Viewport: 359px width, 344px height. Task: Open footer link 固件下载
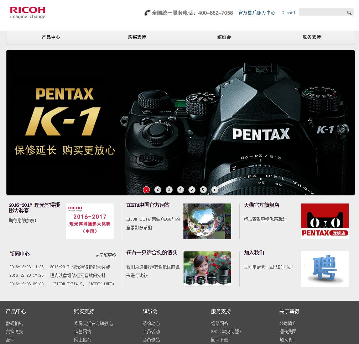click(219, 340)
